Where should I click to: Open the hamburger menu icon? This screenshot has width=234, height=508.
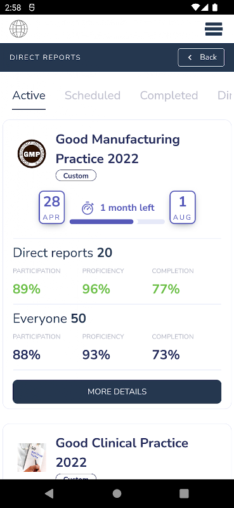coord(214,29)
